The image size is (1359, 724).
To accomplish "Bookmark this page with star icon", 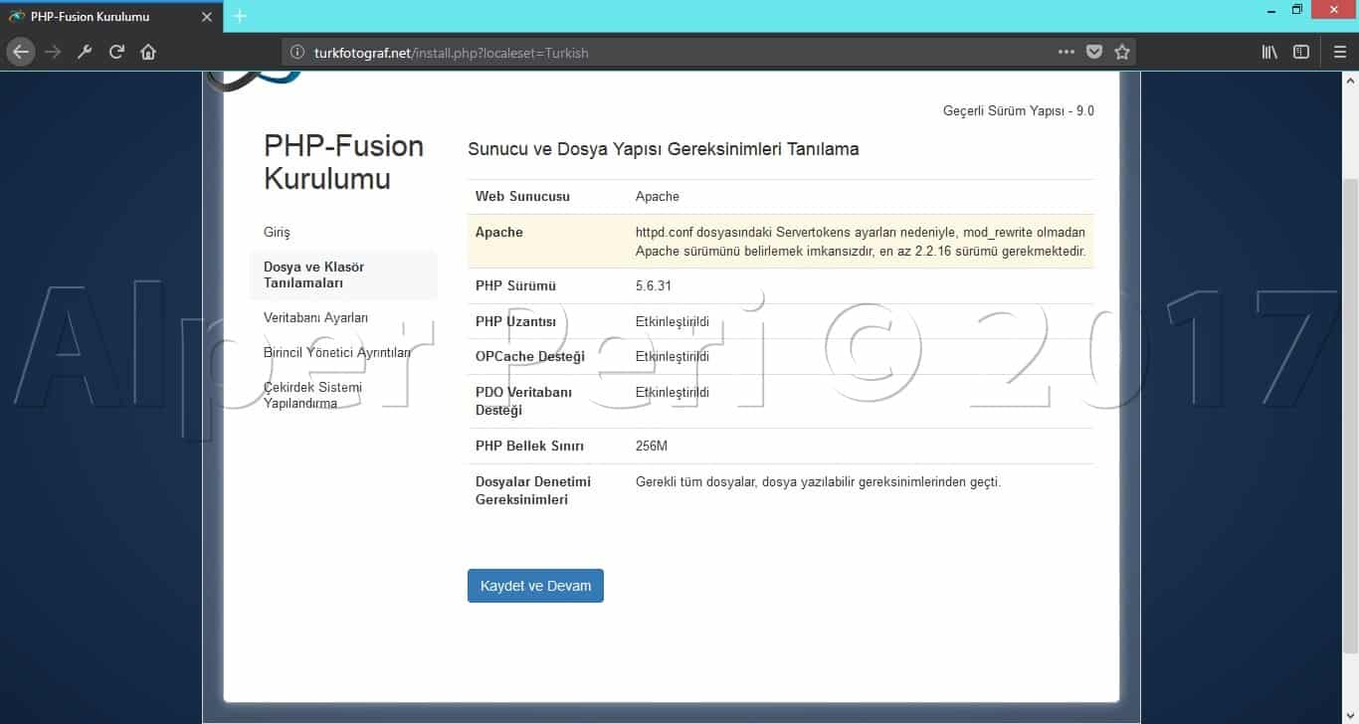I will coord(1122,52).
